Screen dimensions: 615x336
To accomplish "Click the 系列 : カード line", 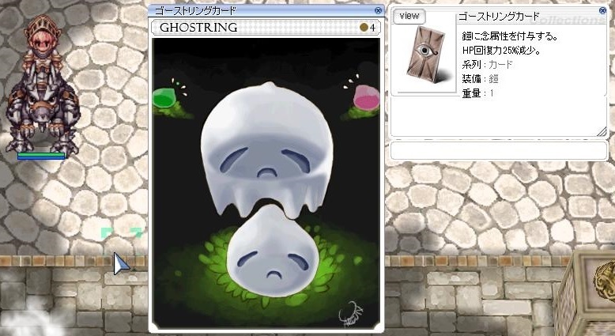I will click(488, 65).
